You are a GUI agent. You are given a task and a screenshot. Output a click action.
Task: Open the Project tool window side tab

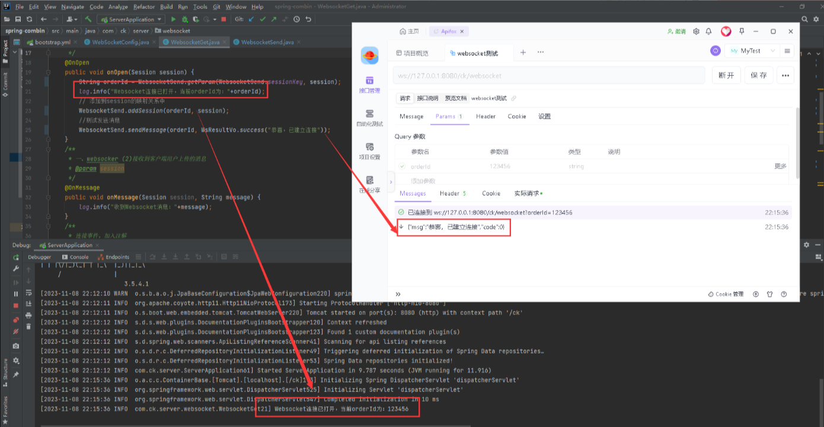click(x=5, y=52)
